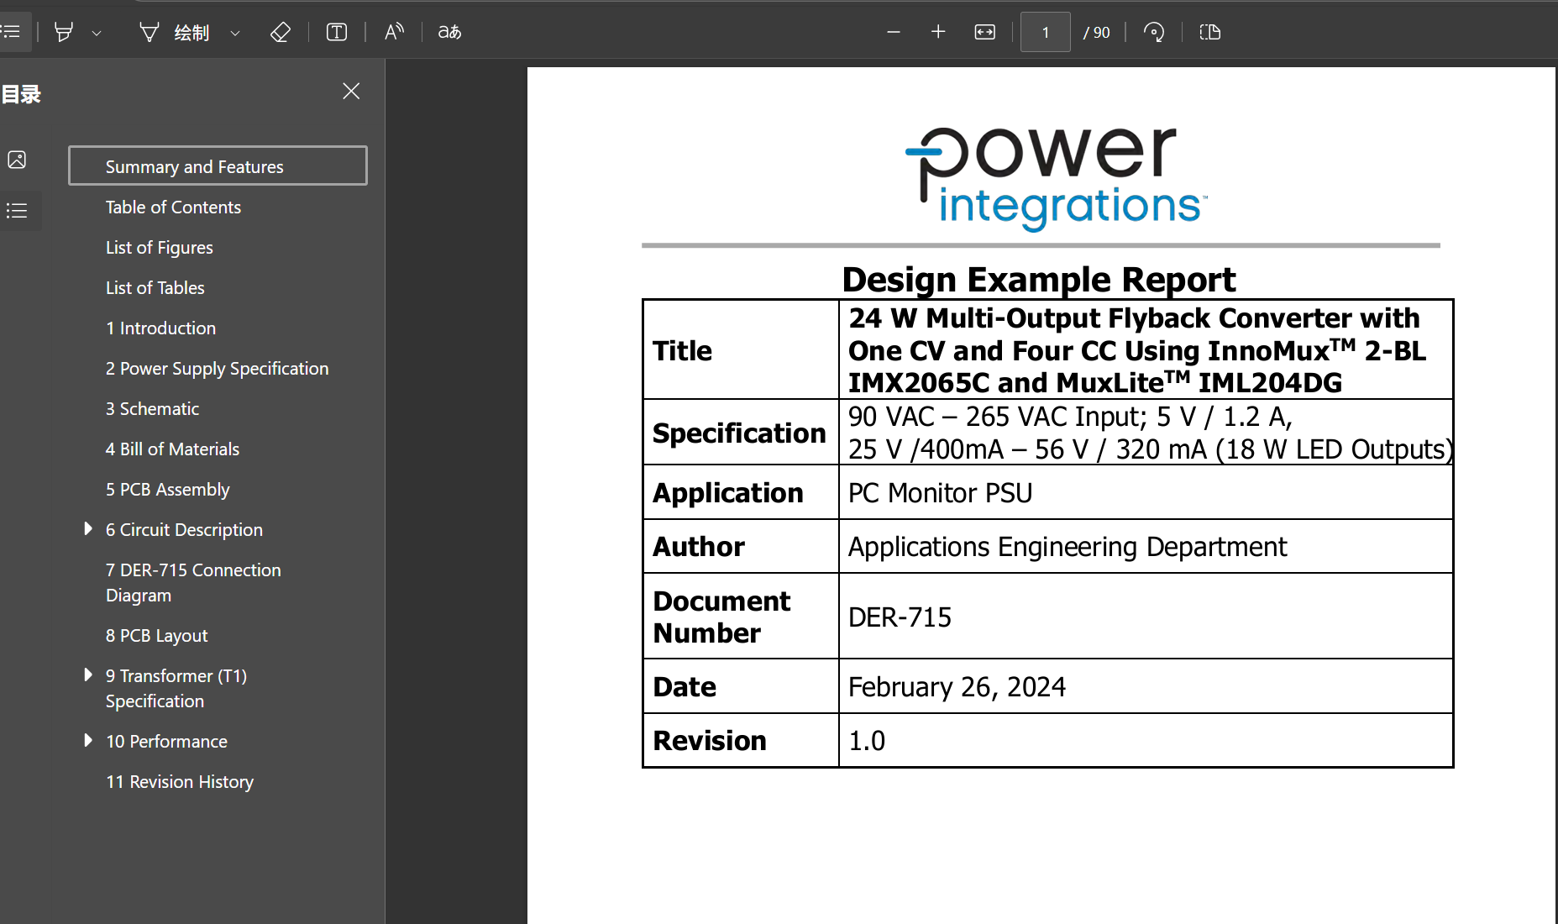Screen dimensions: 1558x924
Task: Toggle the contents sidebar list icon
Action: [12, 32]
